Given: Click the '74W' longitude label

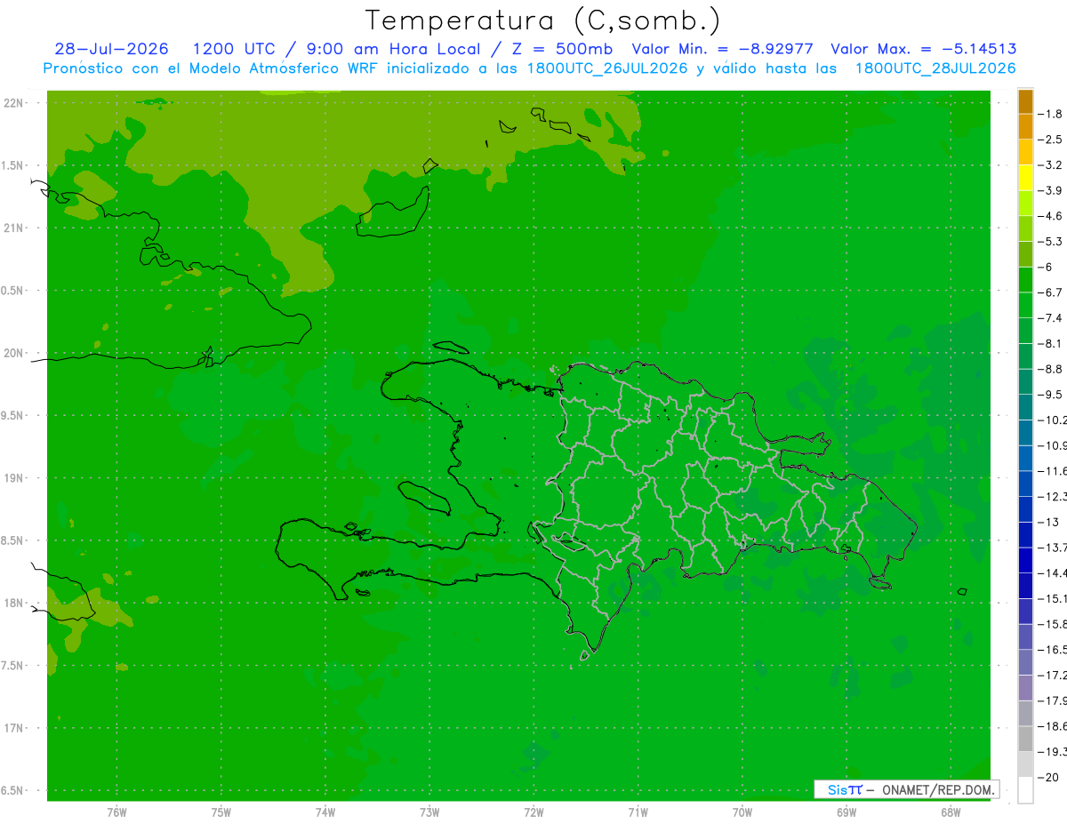Looking at the screenshot, I should 325,813.
